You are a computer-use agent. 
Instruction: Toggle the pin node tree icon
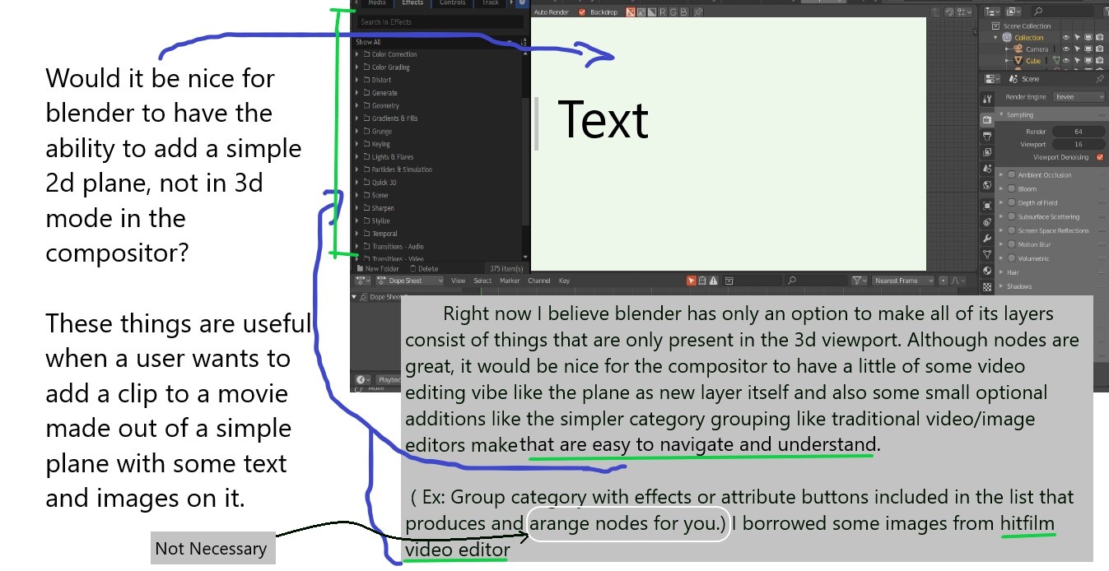point(698,12)
